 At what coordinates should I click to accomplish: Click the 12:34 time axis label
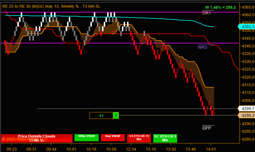131,149
